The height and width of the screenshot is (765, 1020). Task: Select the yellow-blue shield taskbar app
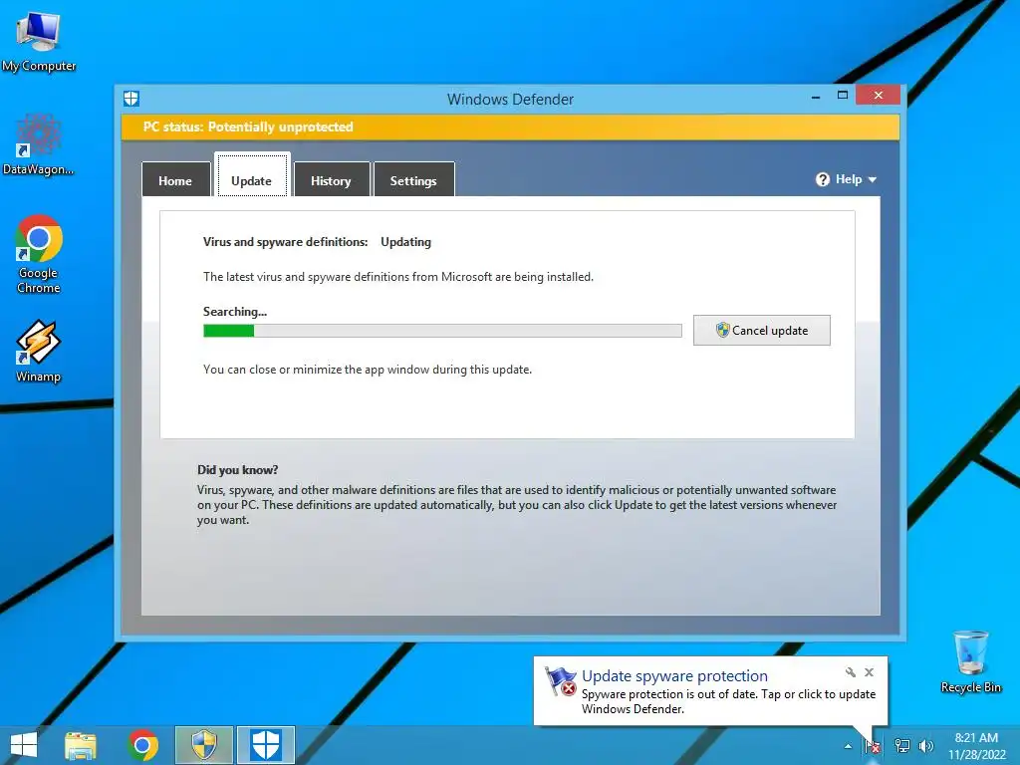coord(204,745)
